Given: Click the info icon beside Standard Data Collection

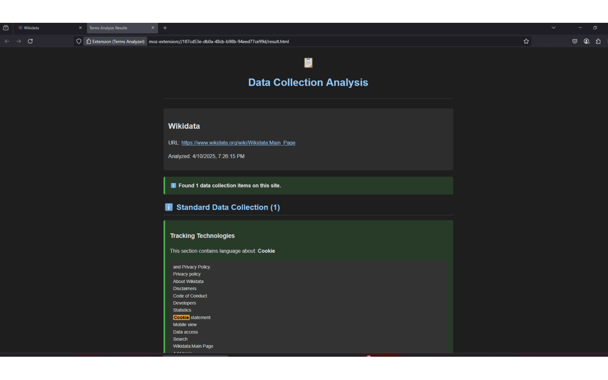Looking at the screenshot, I should (169, 207).
